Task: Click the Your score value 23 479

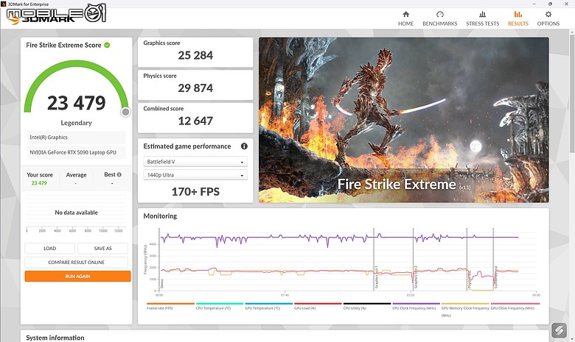Action: point(39,183)
